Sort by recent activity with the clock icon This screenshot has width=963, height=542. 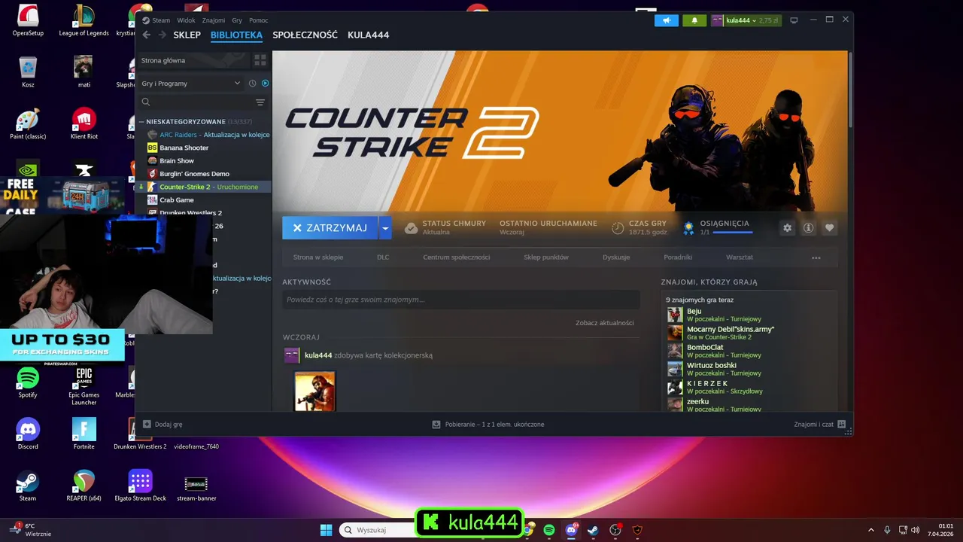pyautogui.click(x=252, y=84)
